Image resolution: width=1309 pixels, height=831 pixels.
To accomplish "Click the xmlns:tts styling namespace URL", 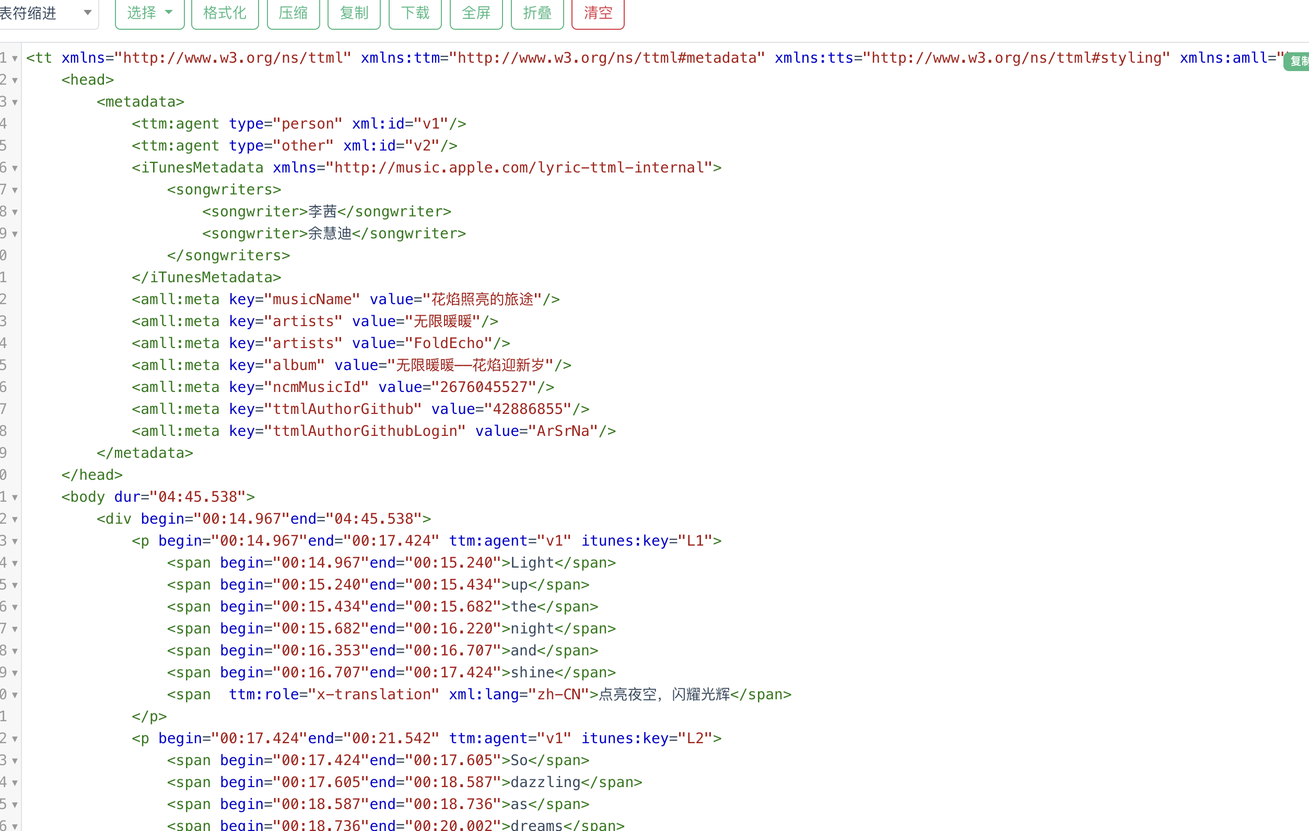I will tap(1016, 57).
